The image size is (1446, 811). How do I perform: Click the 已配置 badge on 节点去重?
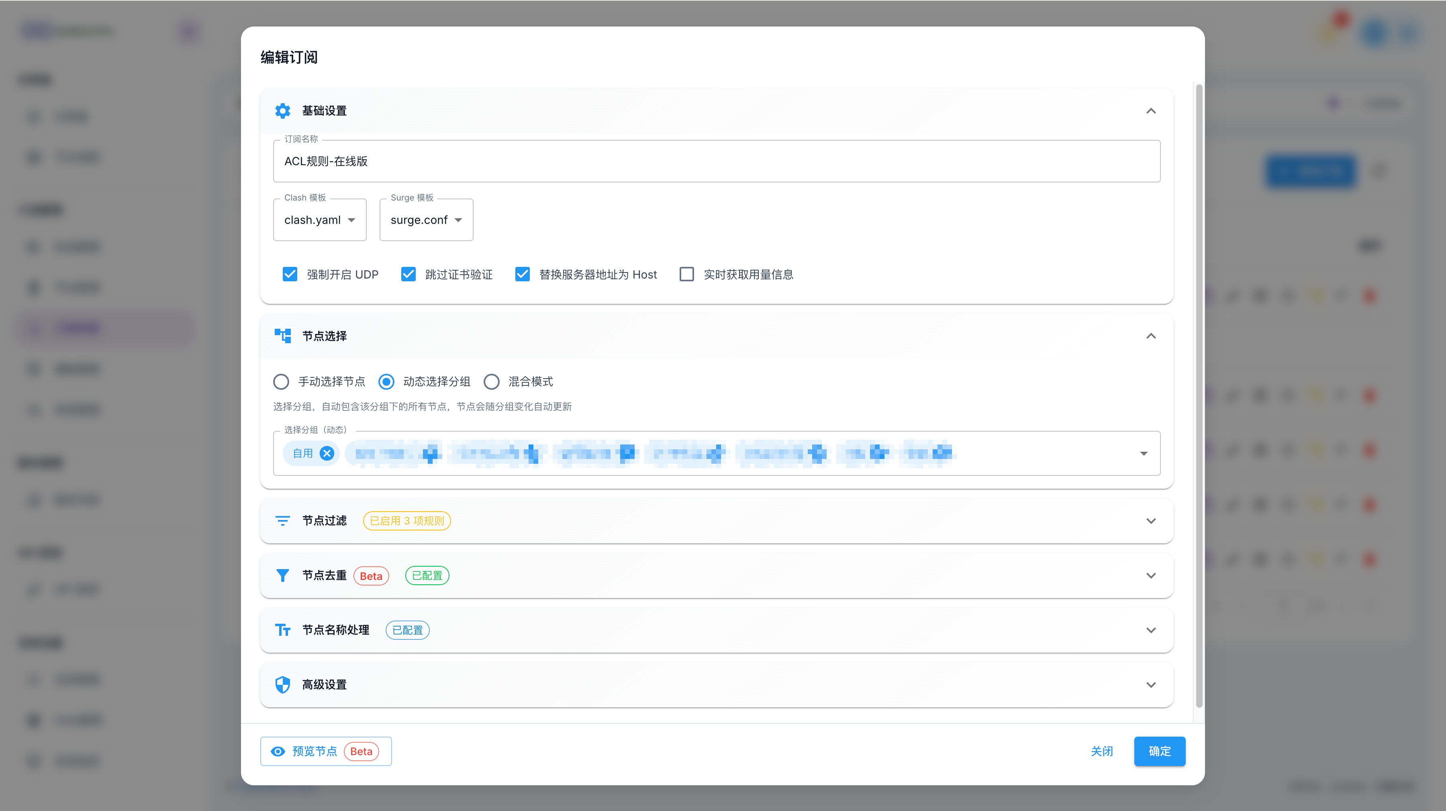[427, 575]
